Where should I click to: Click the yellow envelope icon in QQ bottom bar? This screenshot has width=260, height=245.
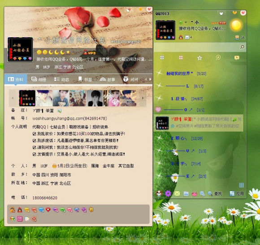pyautogui.click(x=177, y=193)
